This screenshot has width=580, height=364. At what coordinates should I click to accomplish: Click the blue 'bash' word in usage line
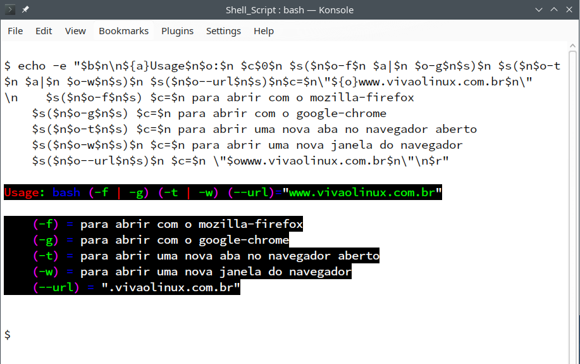(66, 192)
